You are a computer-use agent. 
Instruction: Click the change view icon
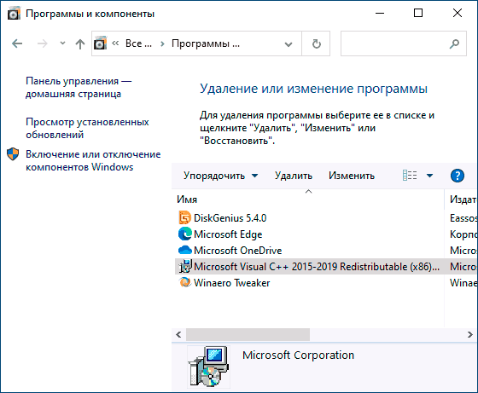410,176
